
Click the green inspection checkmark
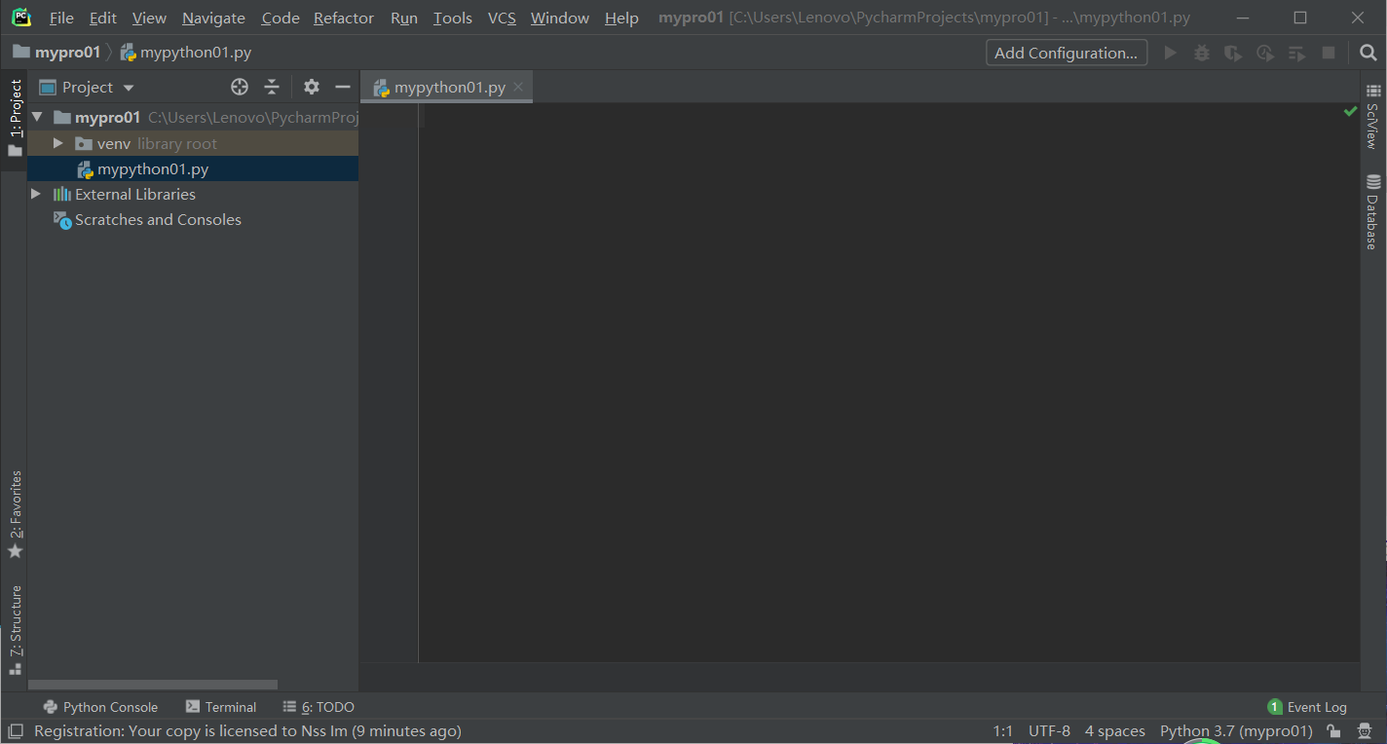click(x=1350, y=111)
